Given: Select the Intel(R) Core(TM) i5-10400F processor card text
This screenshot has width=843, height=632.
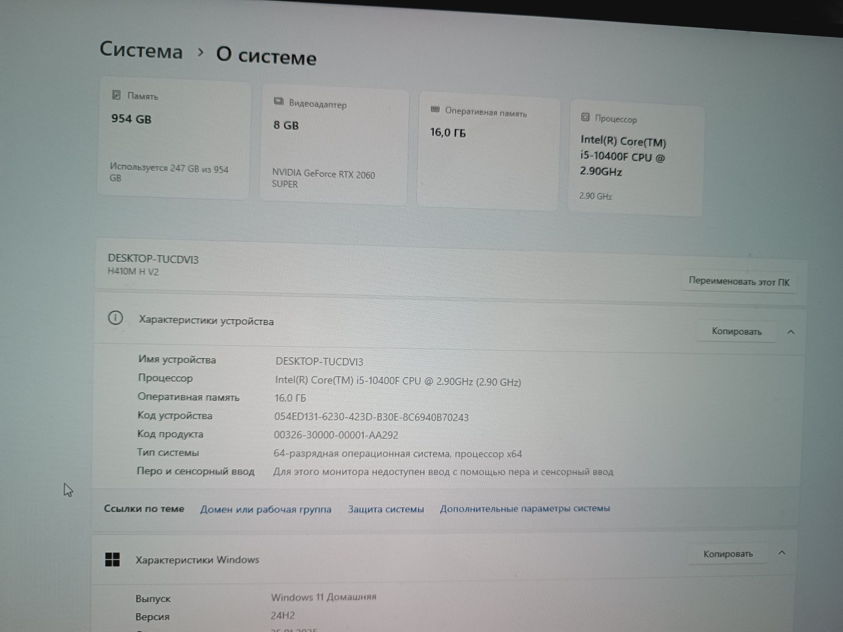Looking at the screenshot, I should pyautogui.click(x=623, y=156).
